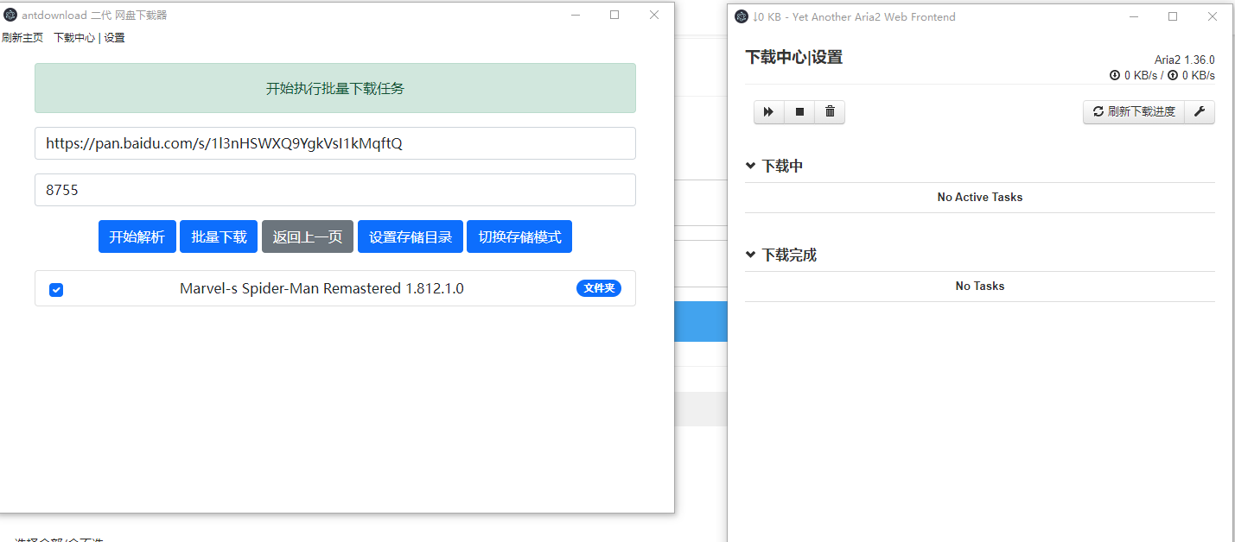This screenshot has width=1235, height=542.
Task: Focus the pan.baidu.com share link field
Action: pos(335,143)
